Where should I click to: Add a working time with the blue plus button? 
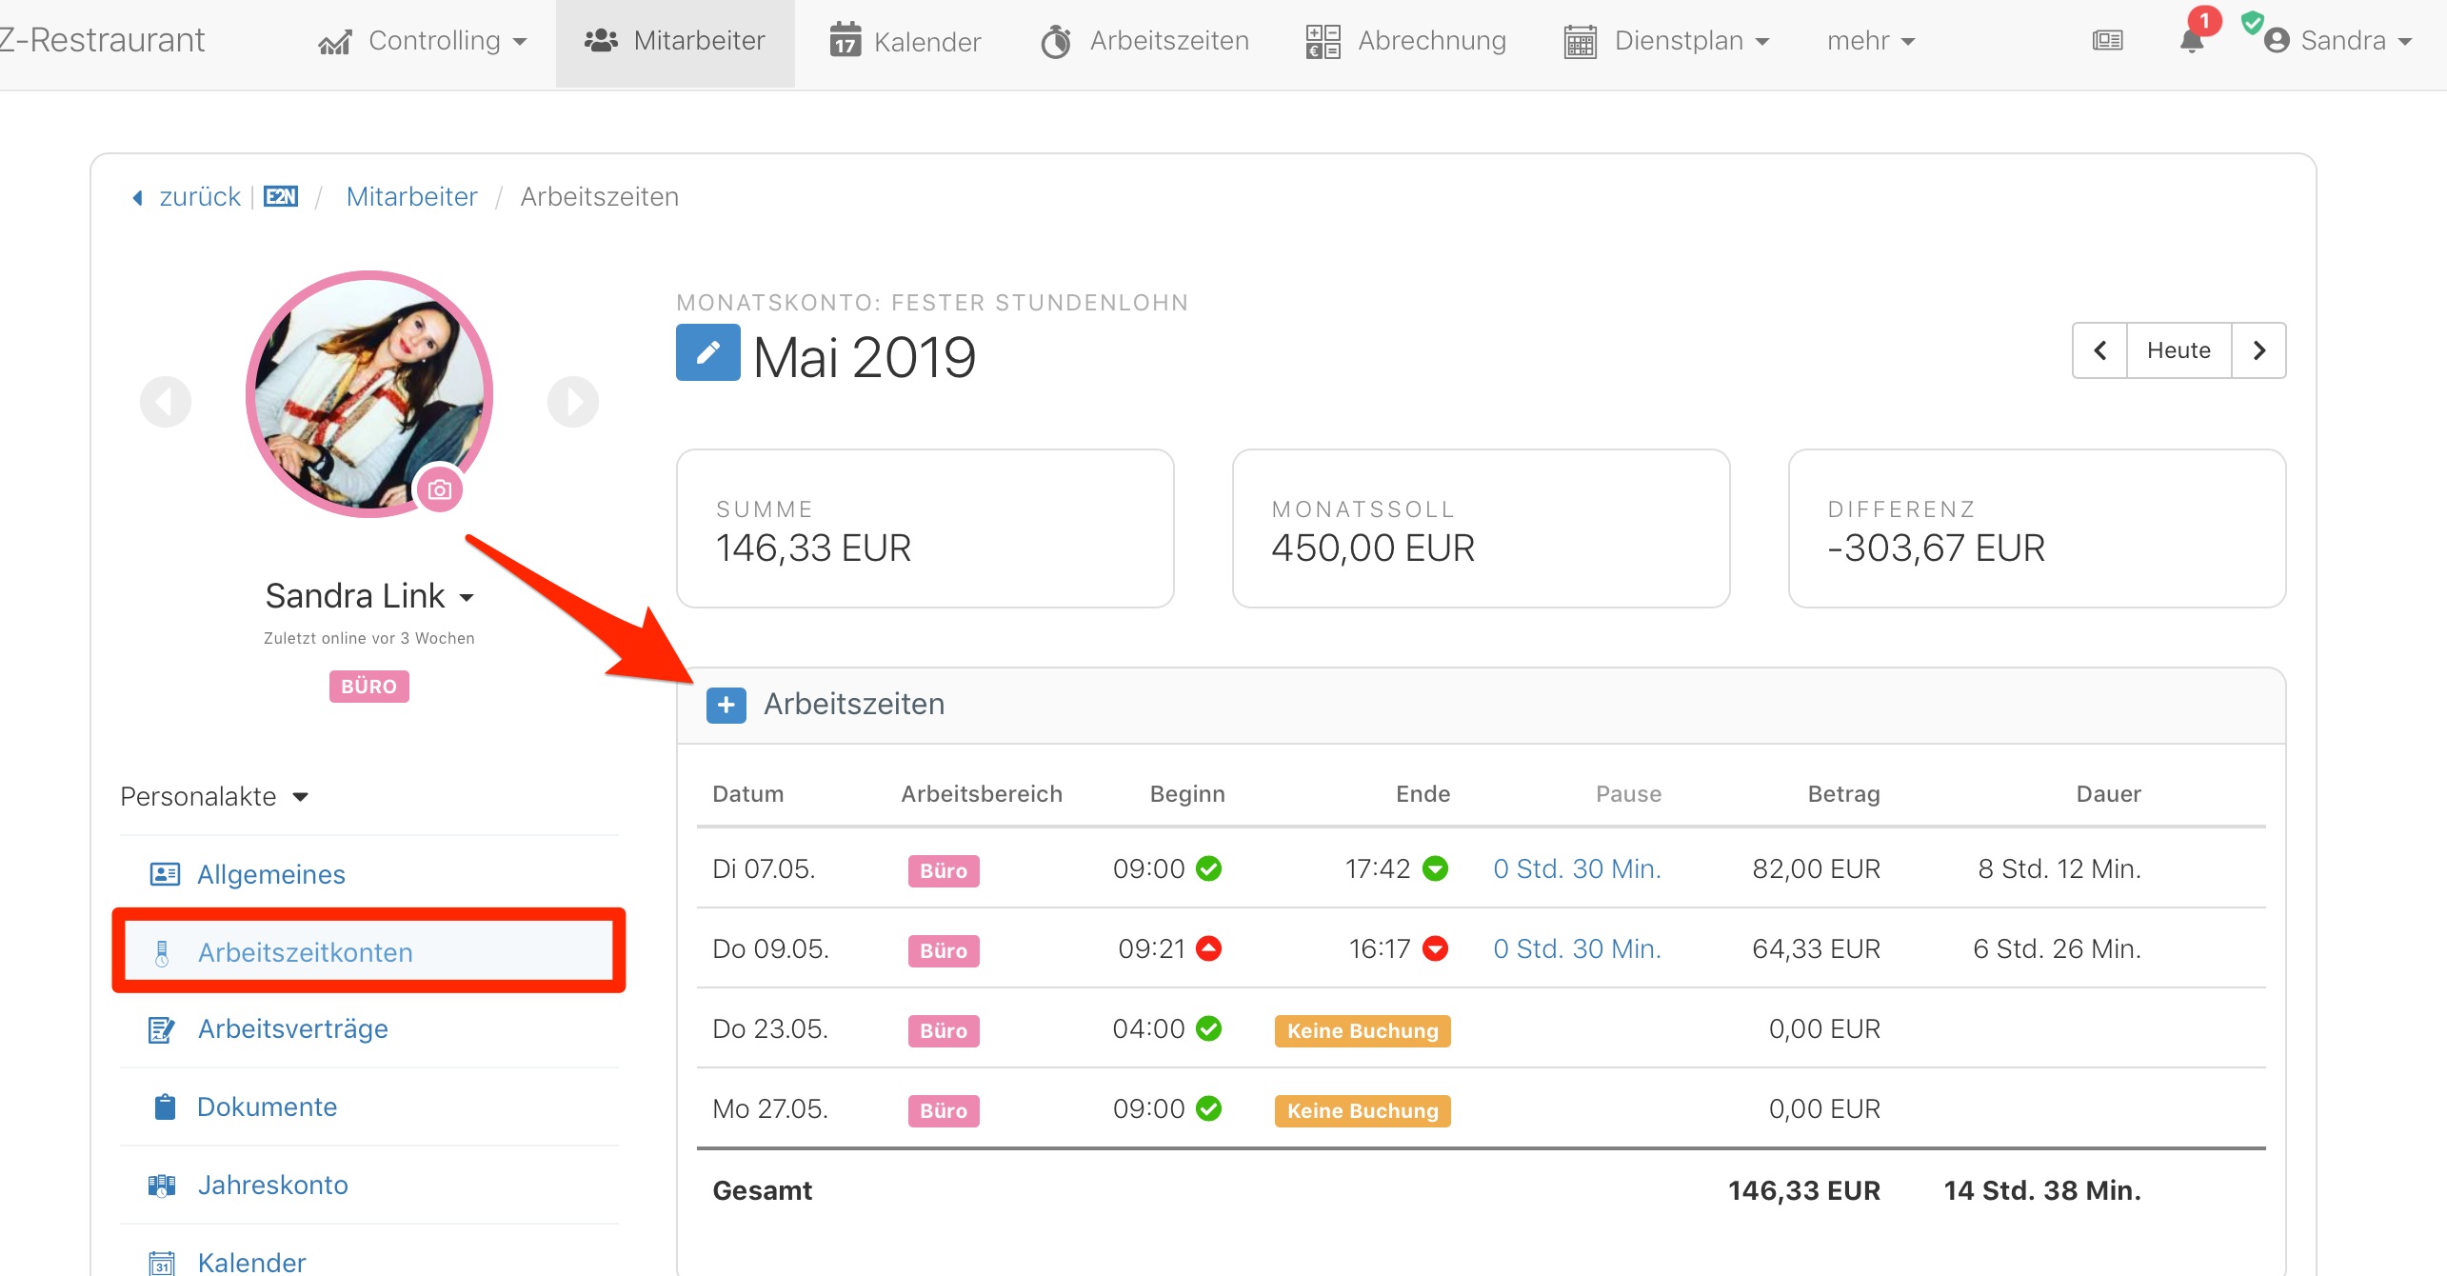(726, 705)
